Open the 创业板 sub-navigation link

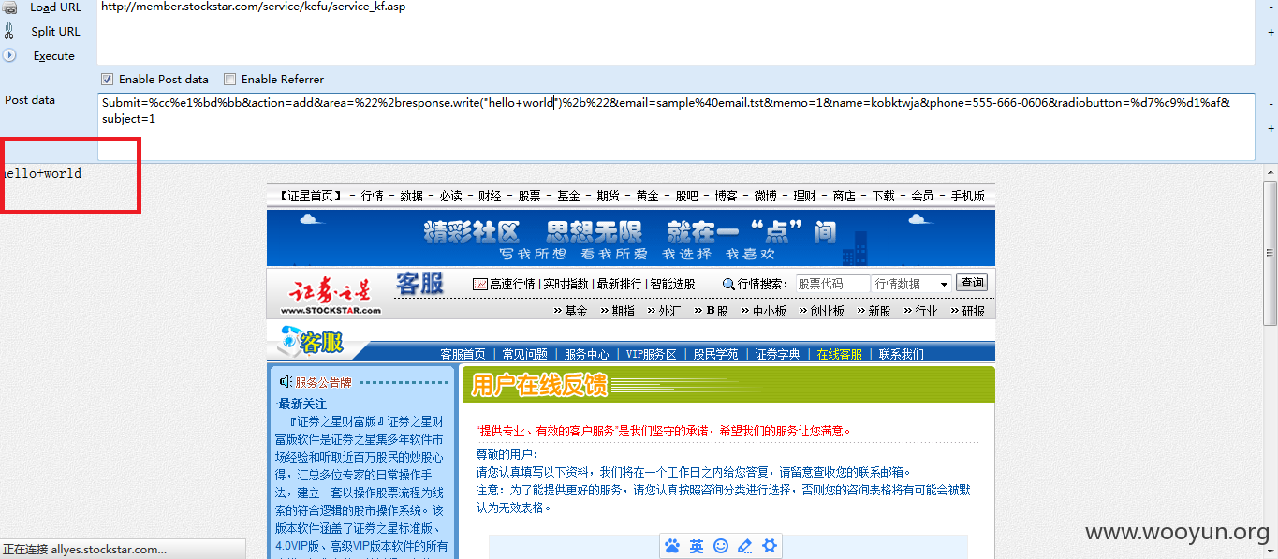pyautogui.click(x=827, y=311)
